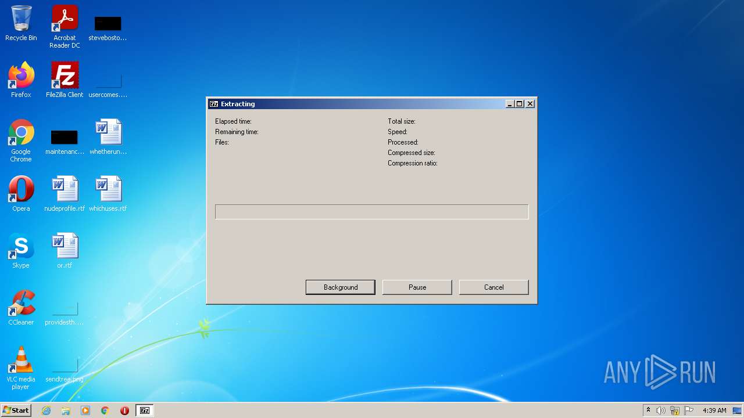Click the 7z icon in Extracting title bar
Image resolution: width=744 pixels, height=418 pixels.
[x=214, y=104]
